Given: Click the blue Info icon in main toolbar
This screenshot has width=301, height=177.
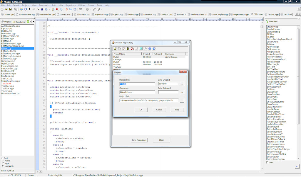Looking at the screenshot, I should pos(26,9).
